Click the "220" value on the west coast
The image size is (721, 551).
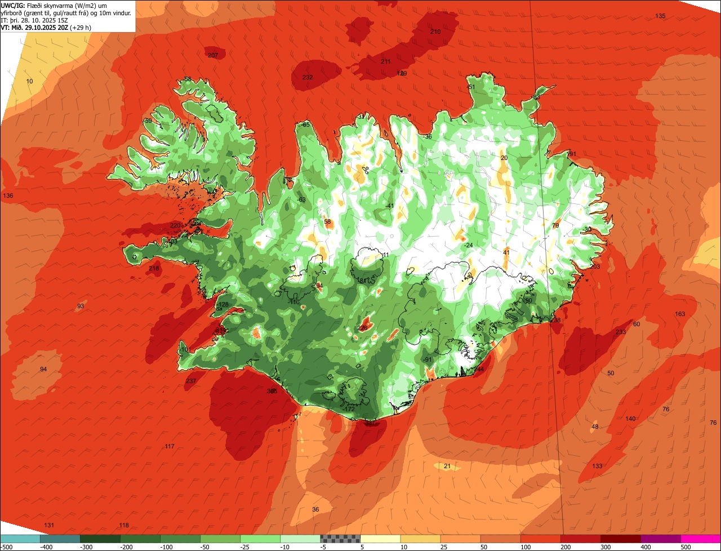(x=175, y=225)
